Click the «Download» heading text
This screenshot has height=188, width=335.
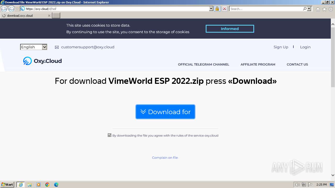252,81
